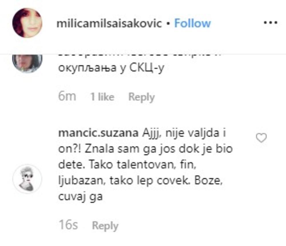This screenshot has width=286, height=246.
Task: Open the three-dot more options menu
Action: click(x=271, y=23)
